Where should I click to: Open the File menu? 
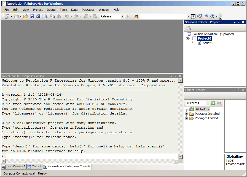7,10
